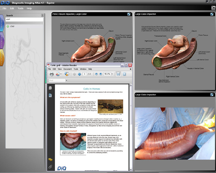
Task: Click the edit icon on lower Large Colon Impaction photo panel
Action: (x=212, y=95)
